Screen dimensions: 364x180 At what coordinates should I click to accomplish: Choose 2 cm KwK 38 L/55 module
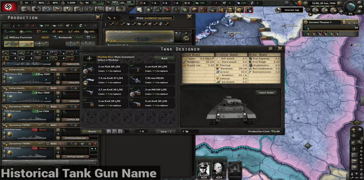[x=105, y=103]
